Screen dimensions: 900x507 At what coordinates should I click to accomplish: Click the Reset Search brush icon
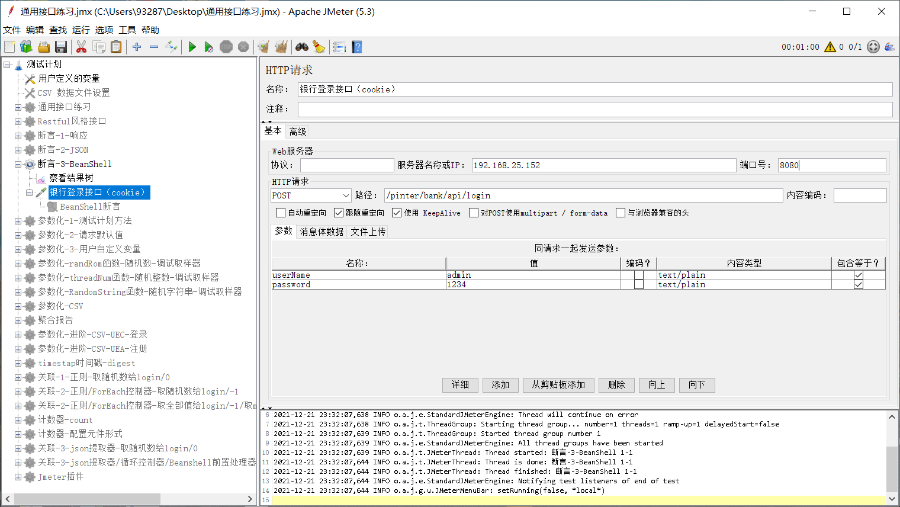tap(319, 47)
